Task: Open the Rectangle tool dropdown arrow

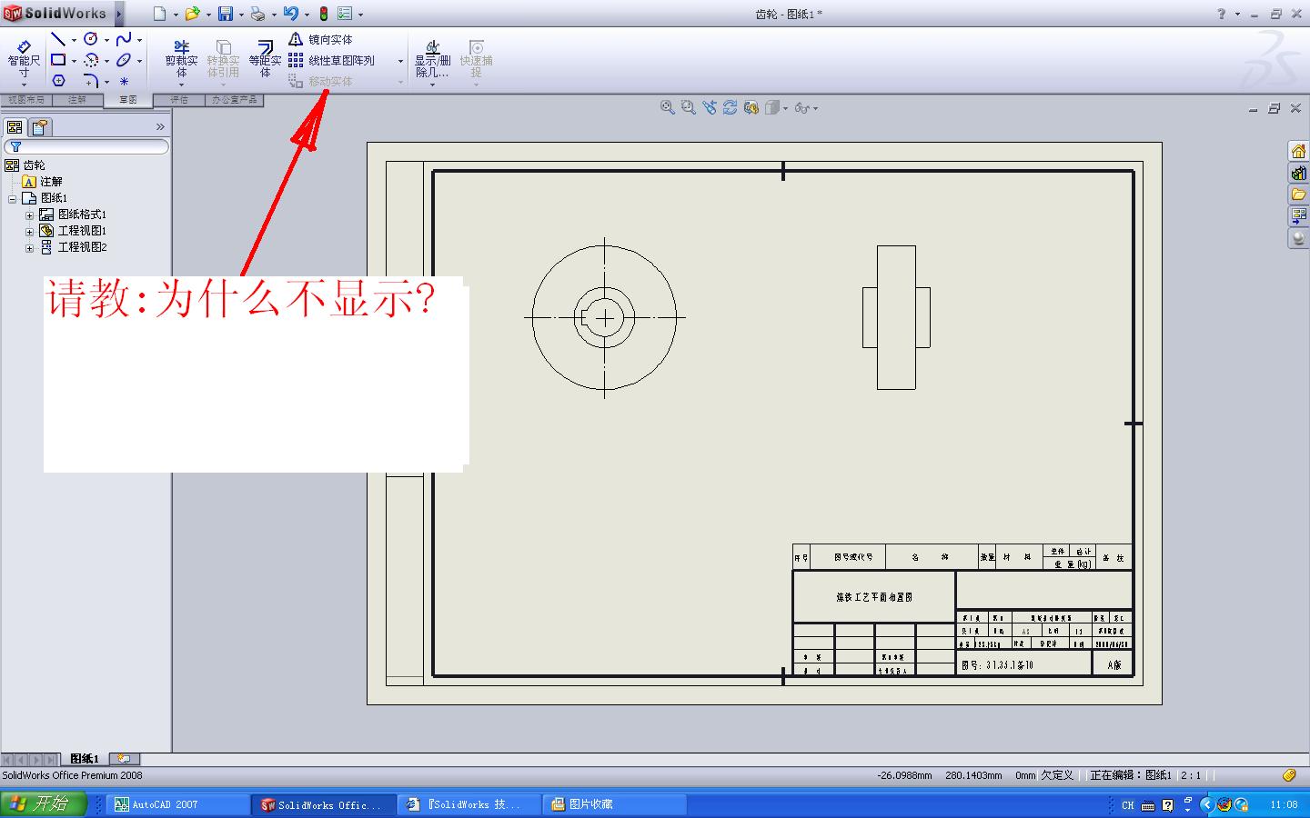Action: click(74, 61)
